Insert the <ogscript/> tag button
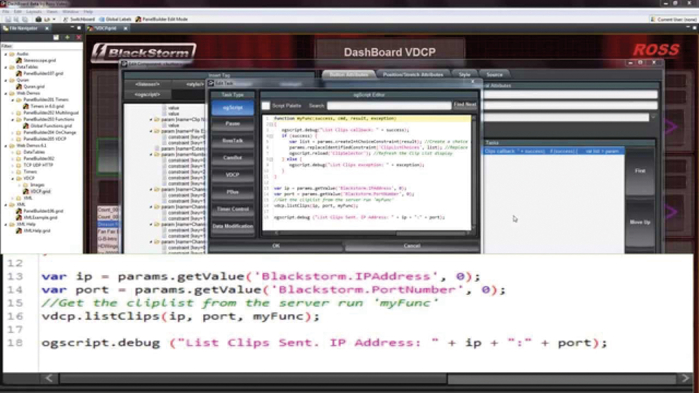699x393 pixels. (x=147, y=94)
